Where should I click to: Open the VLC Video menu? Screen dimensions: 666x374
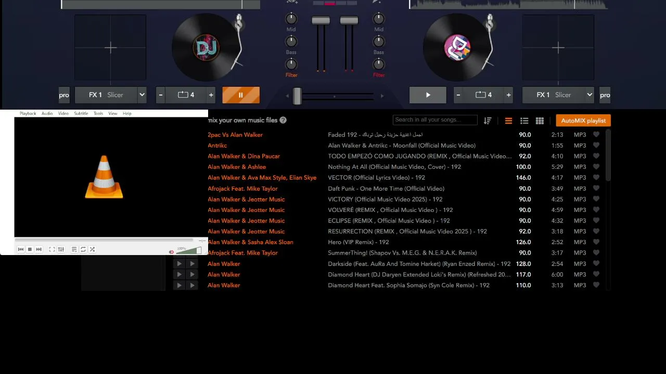63,113
